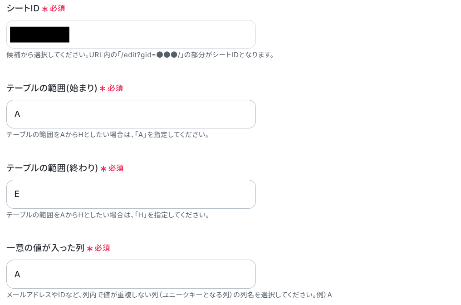Select the black redacted value in シートID
The image size is (461, 305).
[x=39, y=34]
